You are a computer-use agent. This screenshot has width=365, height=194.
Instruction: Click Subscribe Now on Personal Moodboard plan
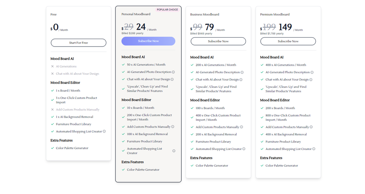[x=148, y=41]
